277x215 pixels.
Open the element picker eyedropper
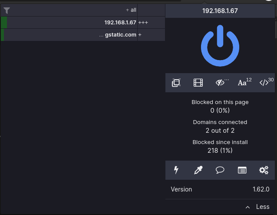tap(198, 170)
